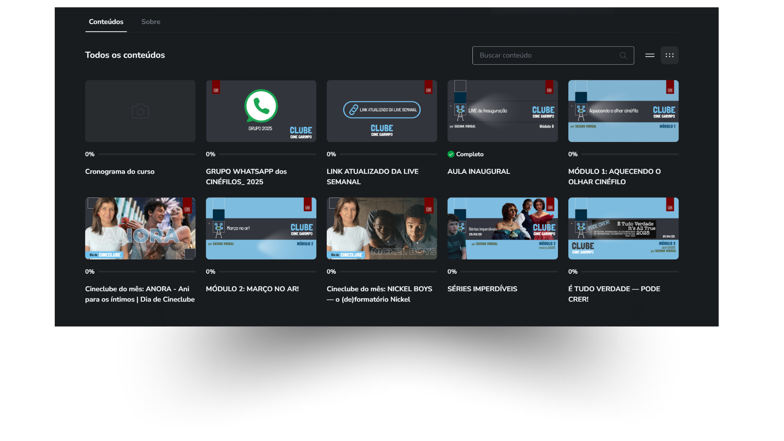The height and width of the screenshot is (441, 784).
Task: Open the É Tudo Verdade Módulo 3 thumbnail
Action: coord(623,229)
